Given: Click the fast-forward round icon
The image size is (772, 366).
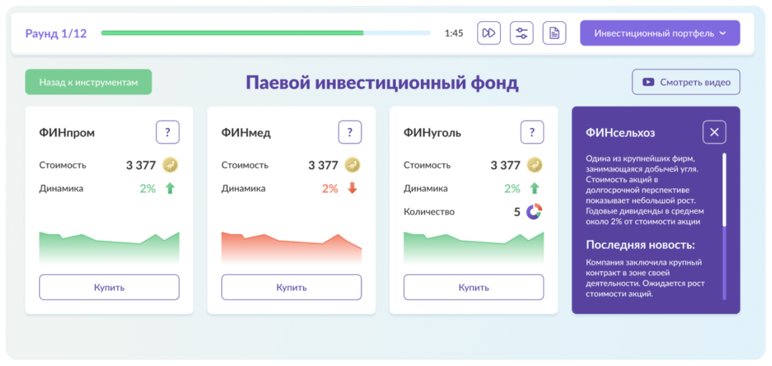Looking at the screenshot, I should click(489, 33).
